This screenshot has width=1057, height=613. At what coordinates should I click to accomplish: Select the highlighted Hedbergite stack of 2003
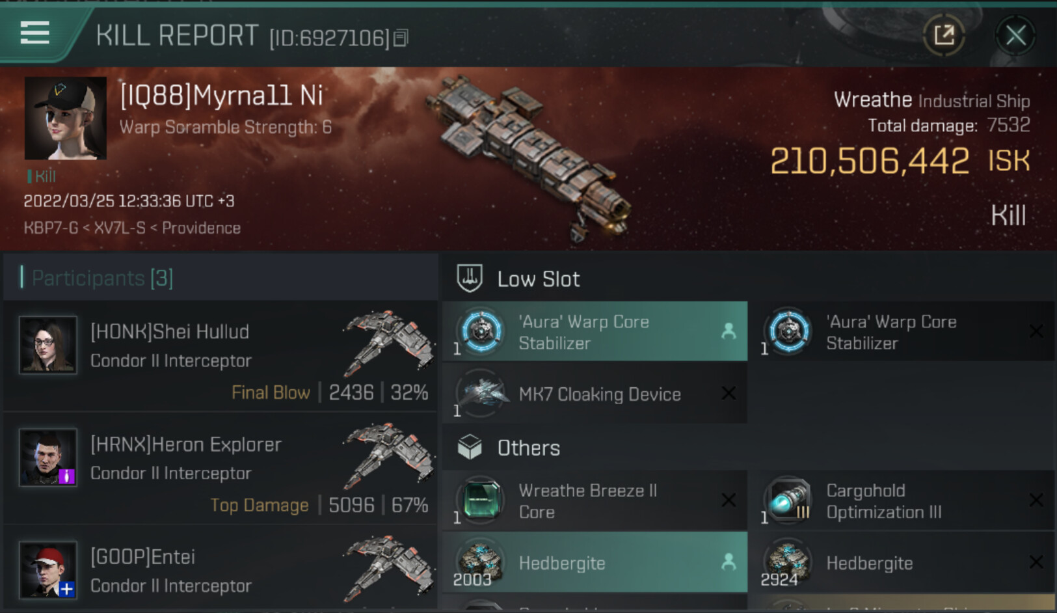595,563
